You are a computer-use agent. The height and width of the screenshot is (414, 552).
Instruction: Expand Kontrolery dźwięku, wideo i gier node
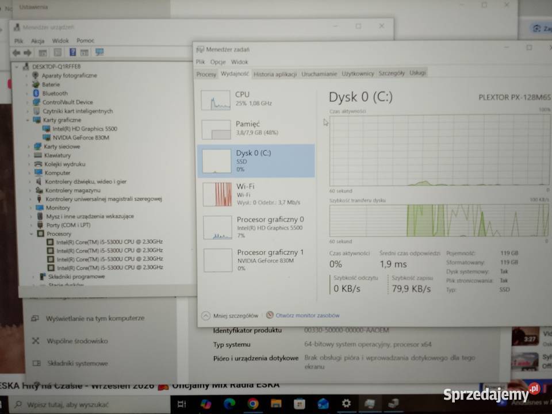pos(29,182)
